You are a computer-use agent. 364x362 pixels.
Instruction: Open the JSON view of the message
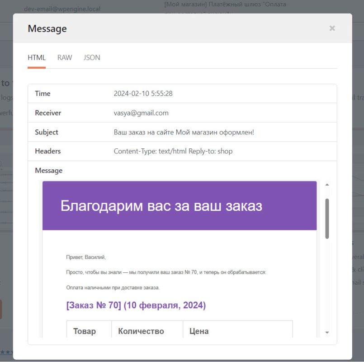coord(91,57)
